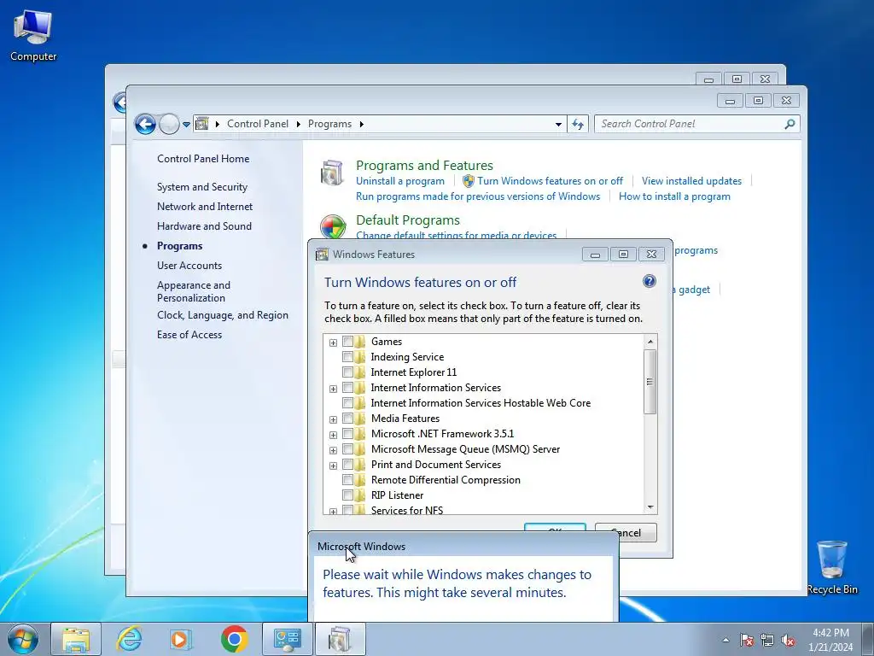Go back in Control Panel Programs window

(x=145, y=124)
